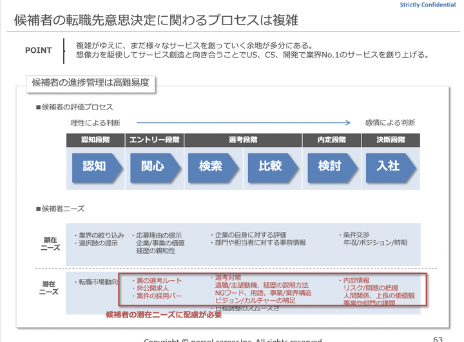
Task: Click the page number 63
Action: click(x=438, y=339)
